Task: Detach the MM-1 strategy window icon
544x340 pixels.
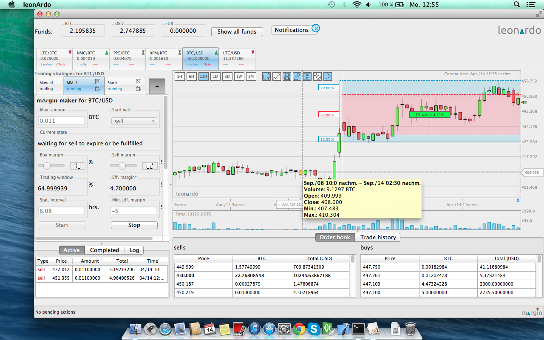Action: (x=97, y=89)
